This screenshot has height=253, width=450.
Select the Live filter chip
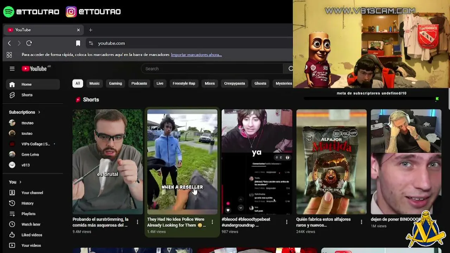(x=160, y=83)
